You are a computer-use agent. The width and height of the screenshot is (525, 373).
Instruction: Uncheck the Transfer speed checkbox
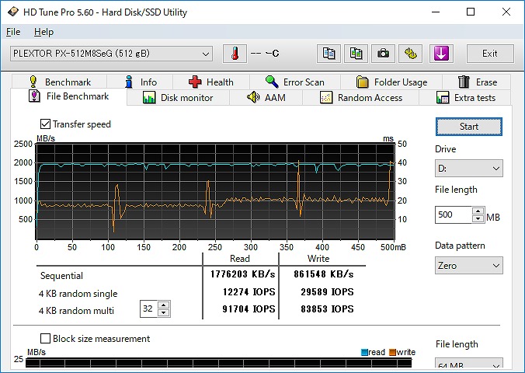pos(45,124)
